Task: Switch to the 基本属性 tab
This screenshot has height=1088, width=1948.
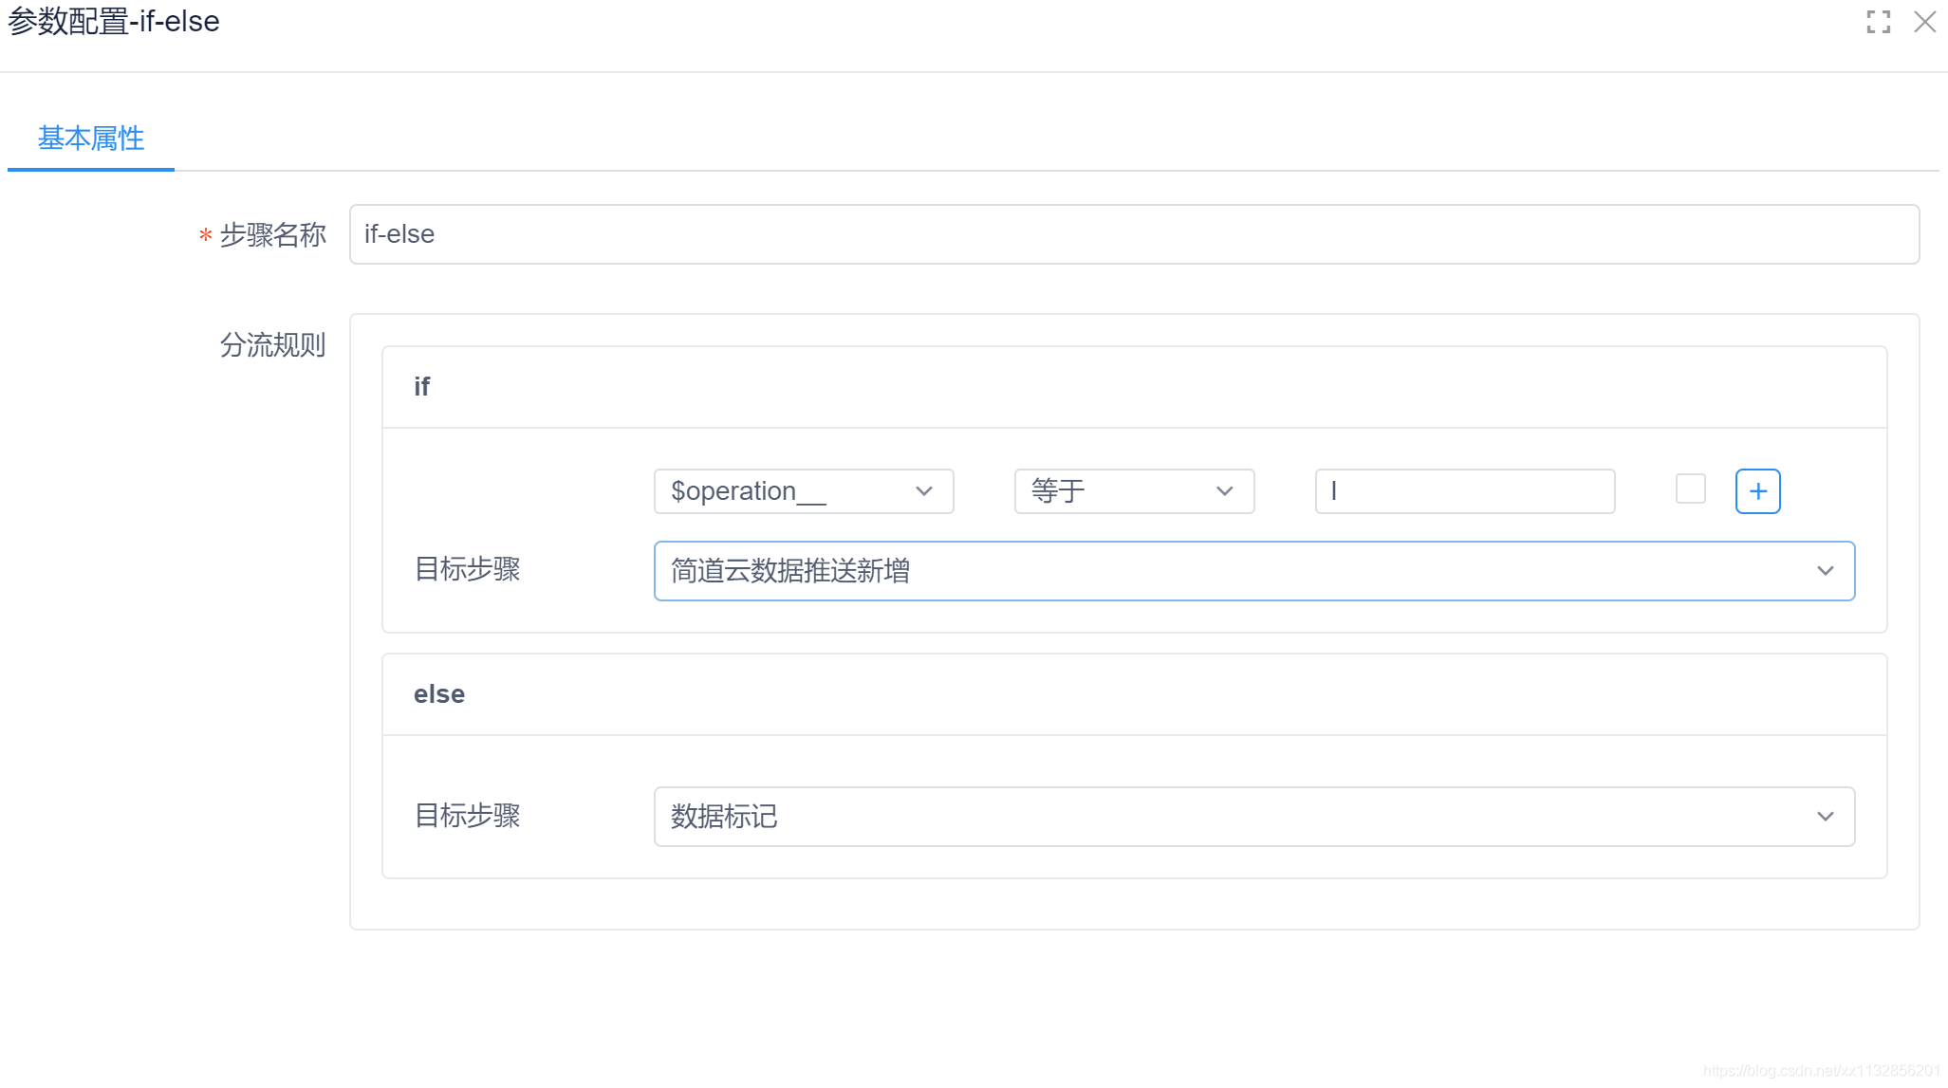Action: (91, 138)
